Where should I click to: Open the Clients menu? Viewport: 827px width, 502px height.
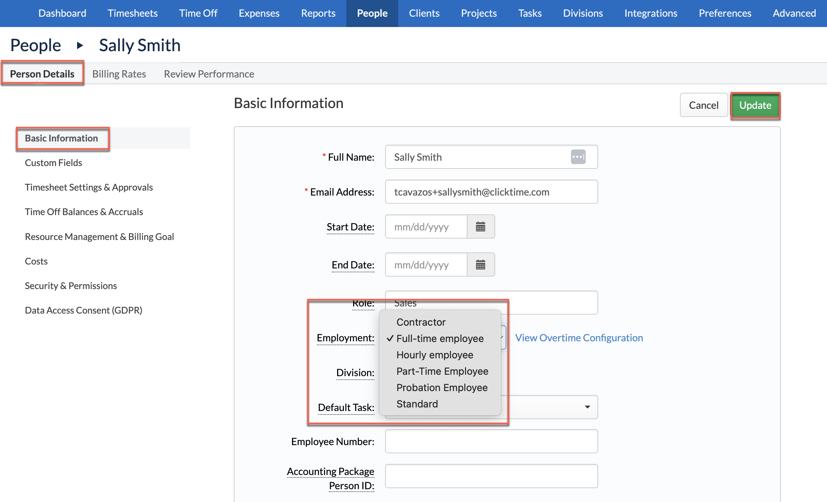[x=424, y=13]
